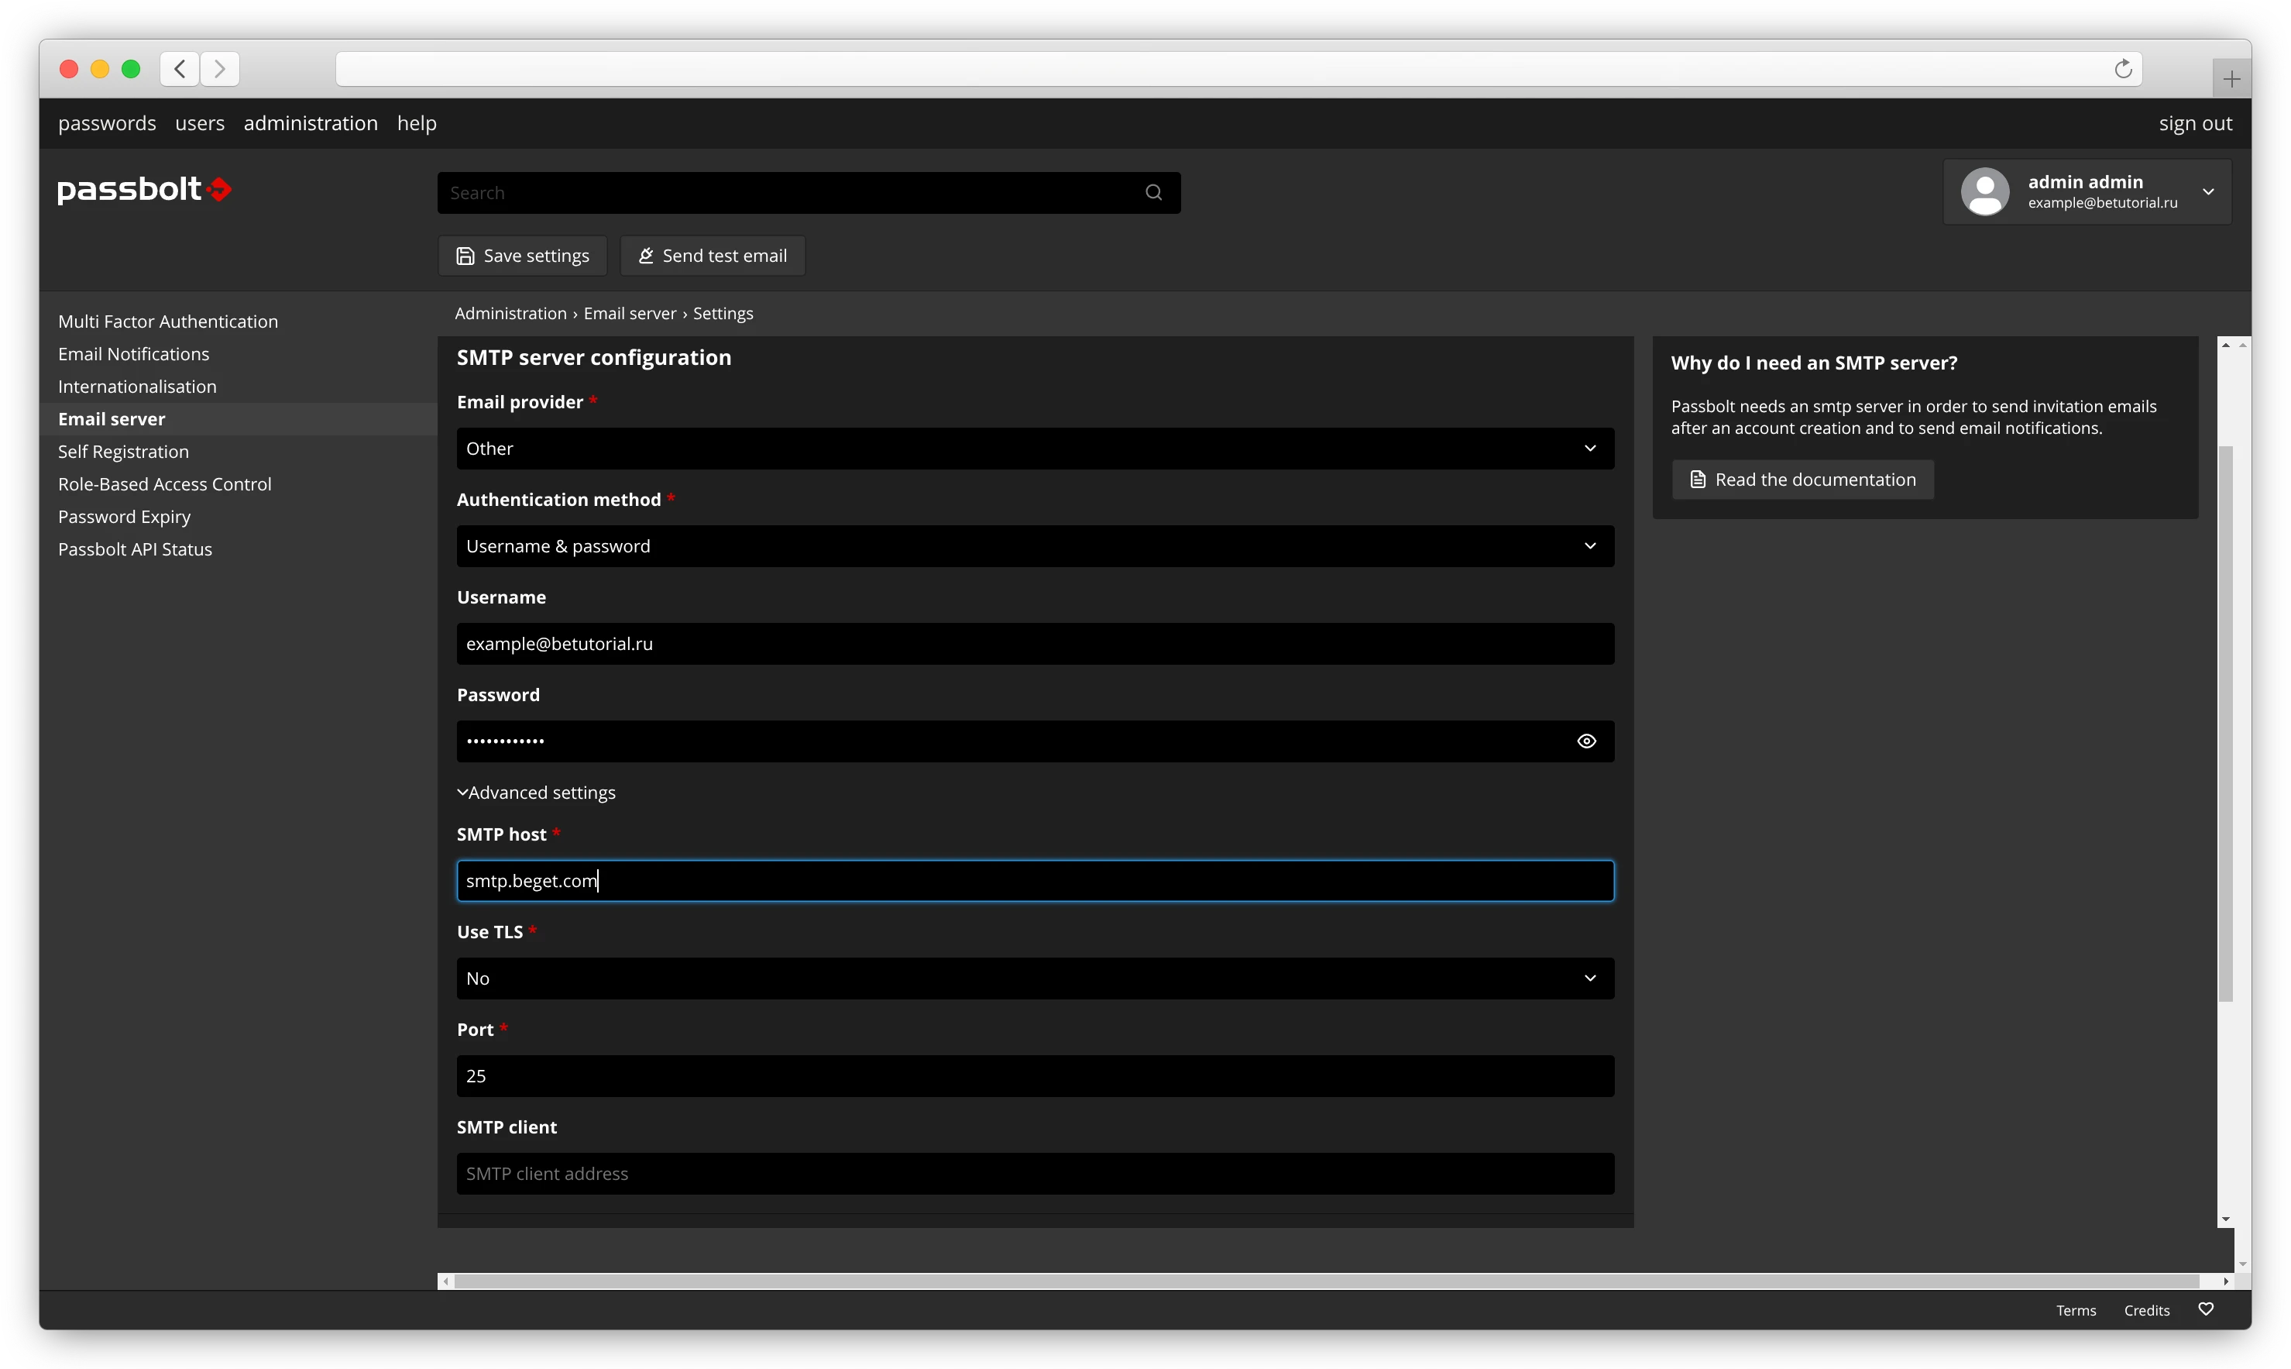Open the Use TLS dropdown
The width and height of the screenshot is (2291, 1369).
(1035, 978)
